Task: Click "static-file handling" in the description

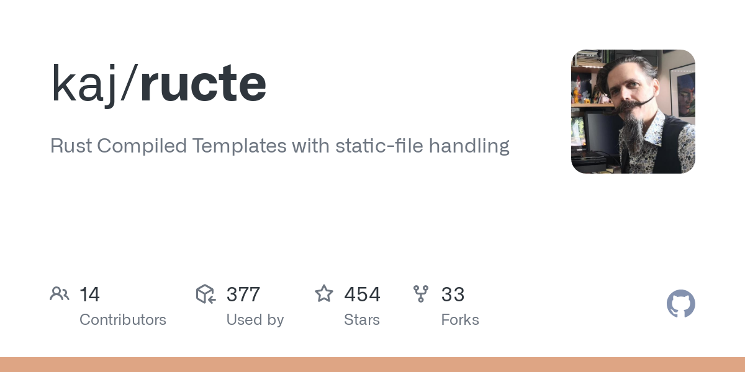Action: (x=422, y=146)
